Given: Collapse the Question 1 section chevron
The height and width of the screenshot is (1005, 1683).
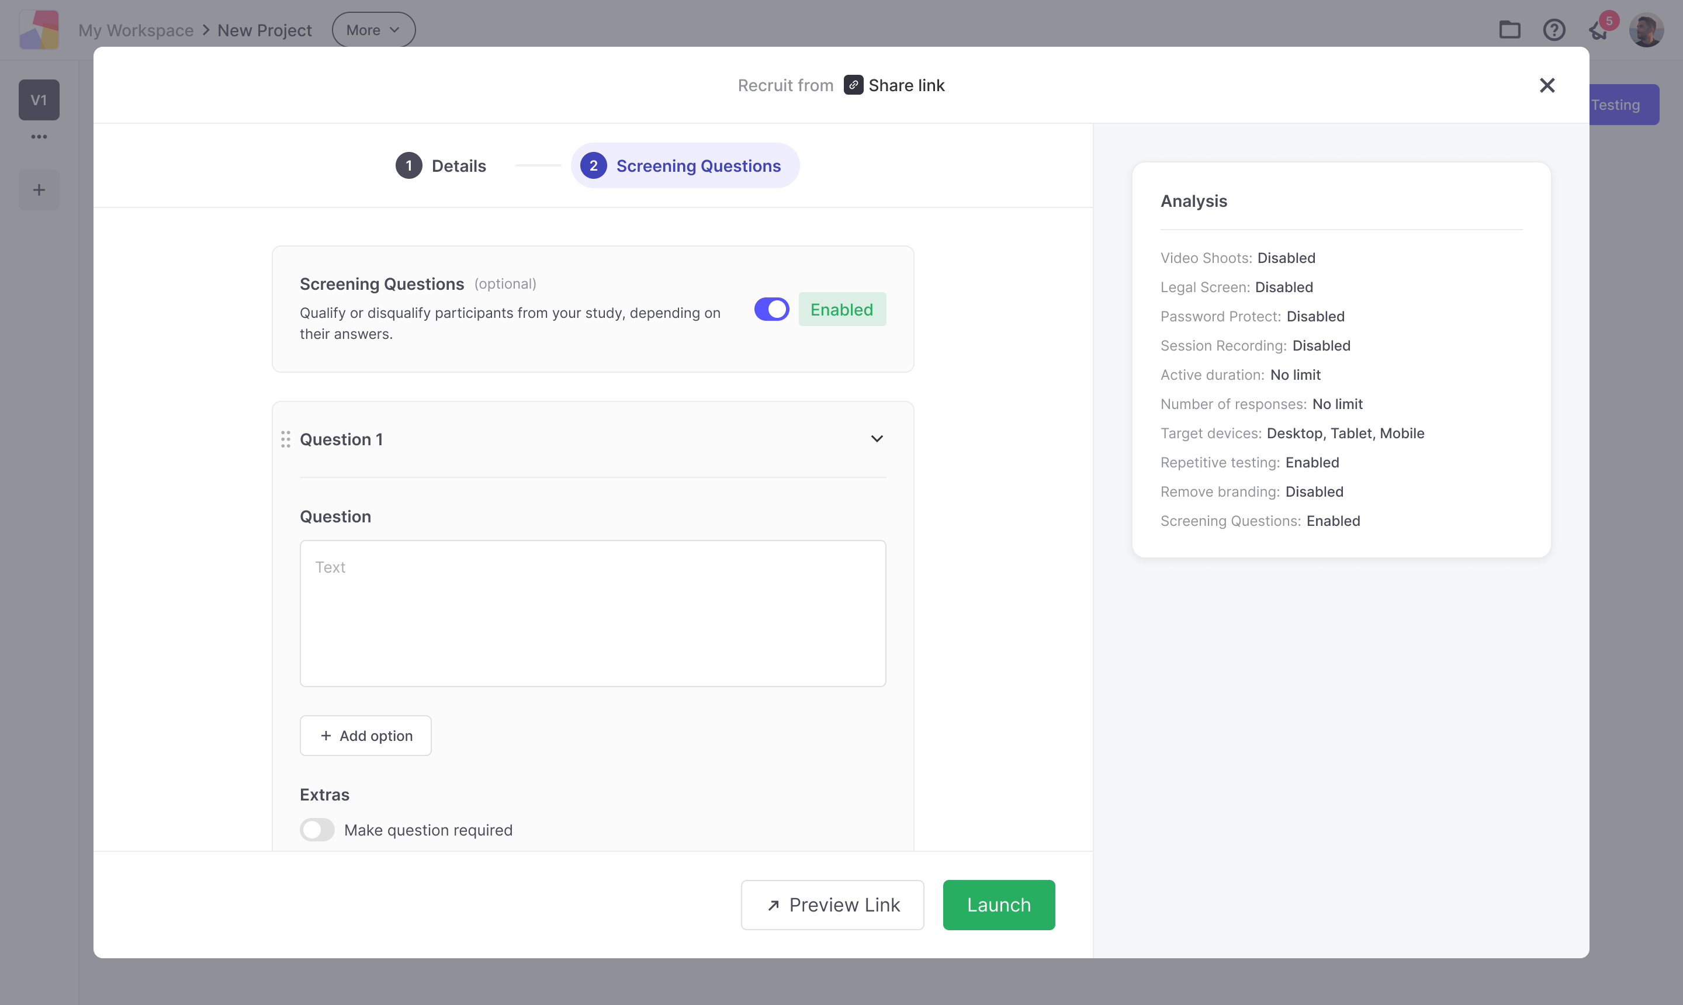Looking at the screenshot, I should 877,439.
